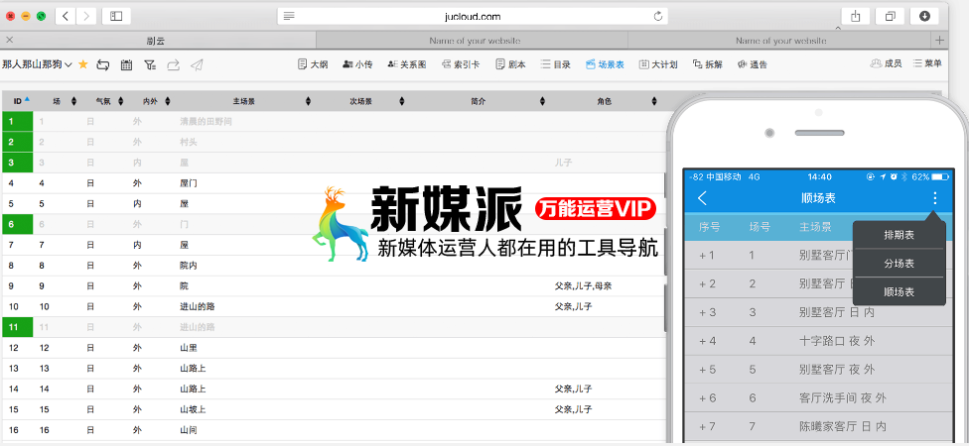Open the Safari downloads icon
The image size is (969, 446).
[x=924, y=16]
